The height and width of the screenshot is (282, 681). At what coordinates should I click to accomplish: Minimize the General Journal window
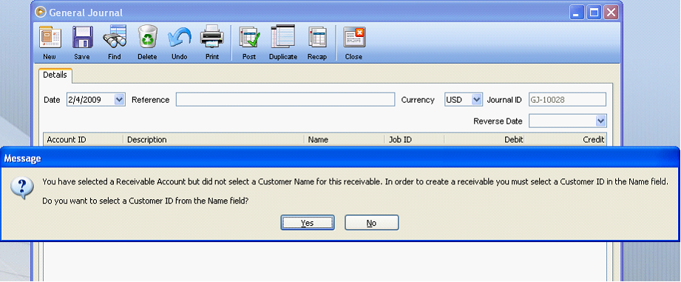tap(577, 13)
